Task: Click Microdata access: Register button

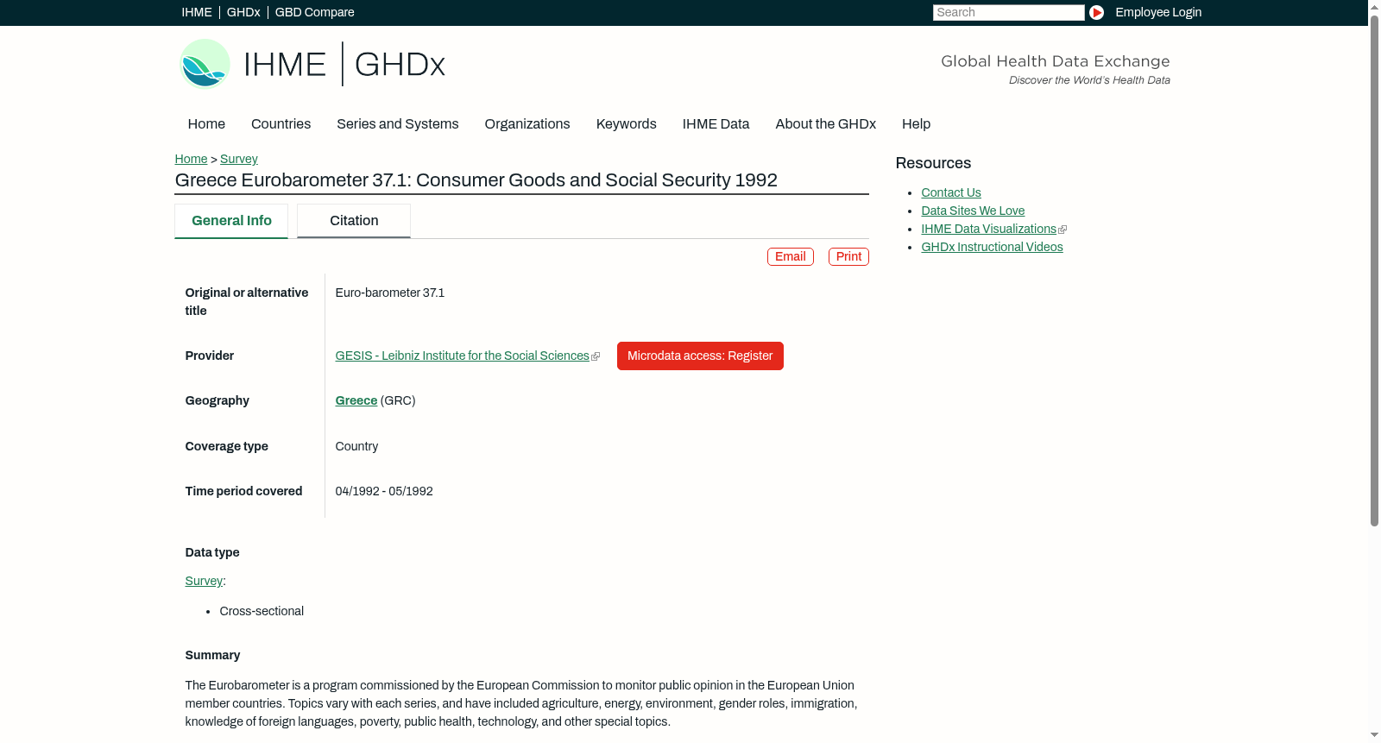Action: click(x=700, y=356)
